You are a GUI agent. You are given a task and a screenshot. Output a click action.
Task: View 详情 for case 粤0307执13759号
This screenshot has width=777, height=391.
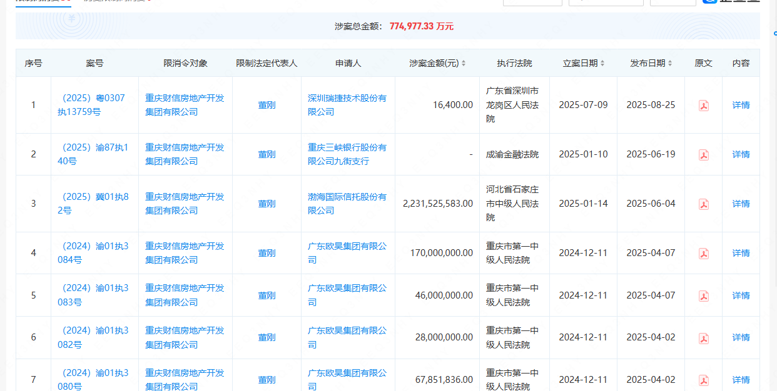point(741,105)
